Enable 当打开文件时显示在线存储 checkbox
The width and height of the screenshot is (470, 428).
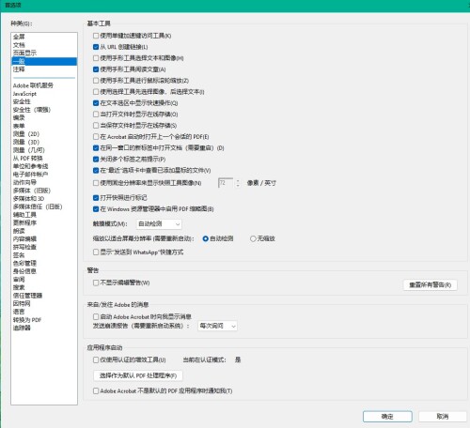tap(96, 115)
